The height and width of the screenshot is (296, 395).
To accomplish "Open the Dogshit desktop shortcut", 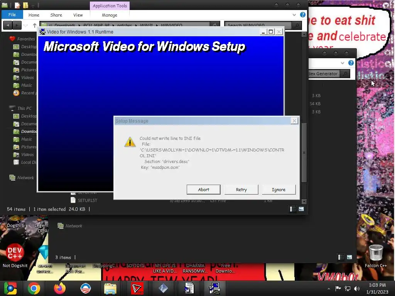I will (15, 222).
